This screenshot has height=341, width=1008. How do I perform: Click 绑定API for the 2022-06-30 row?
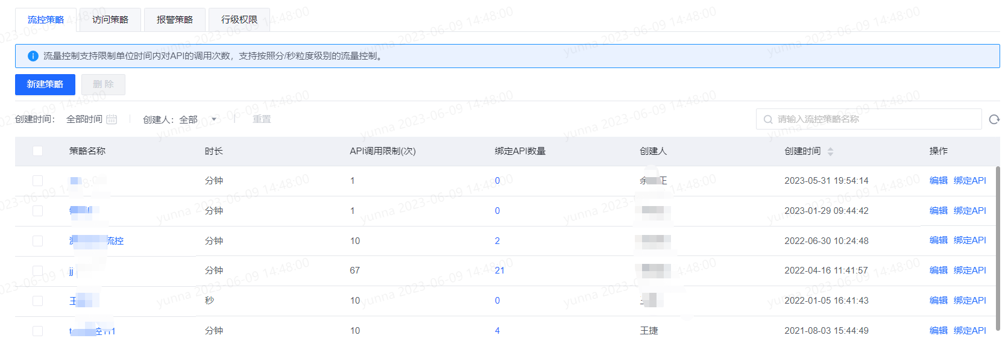coord(970,240)
